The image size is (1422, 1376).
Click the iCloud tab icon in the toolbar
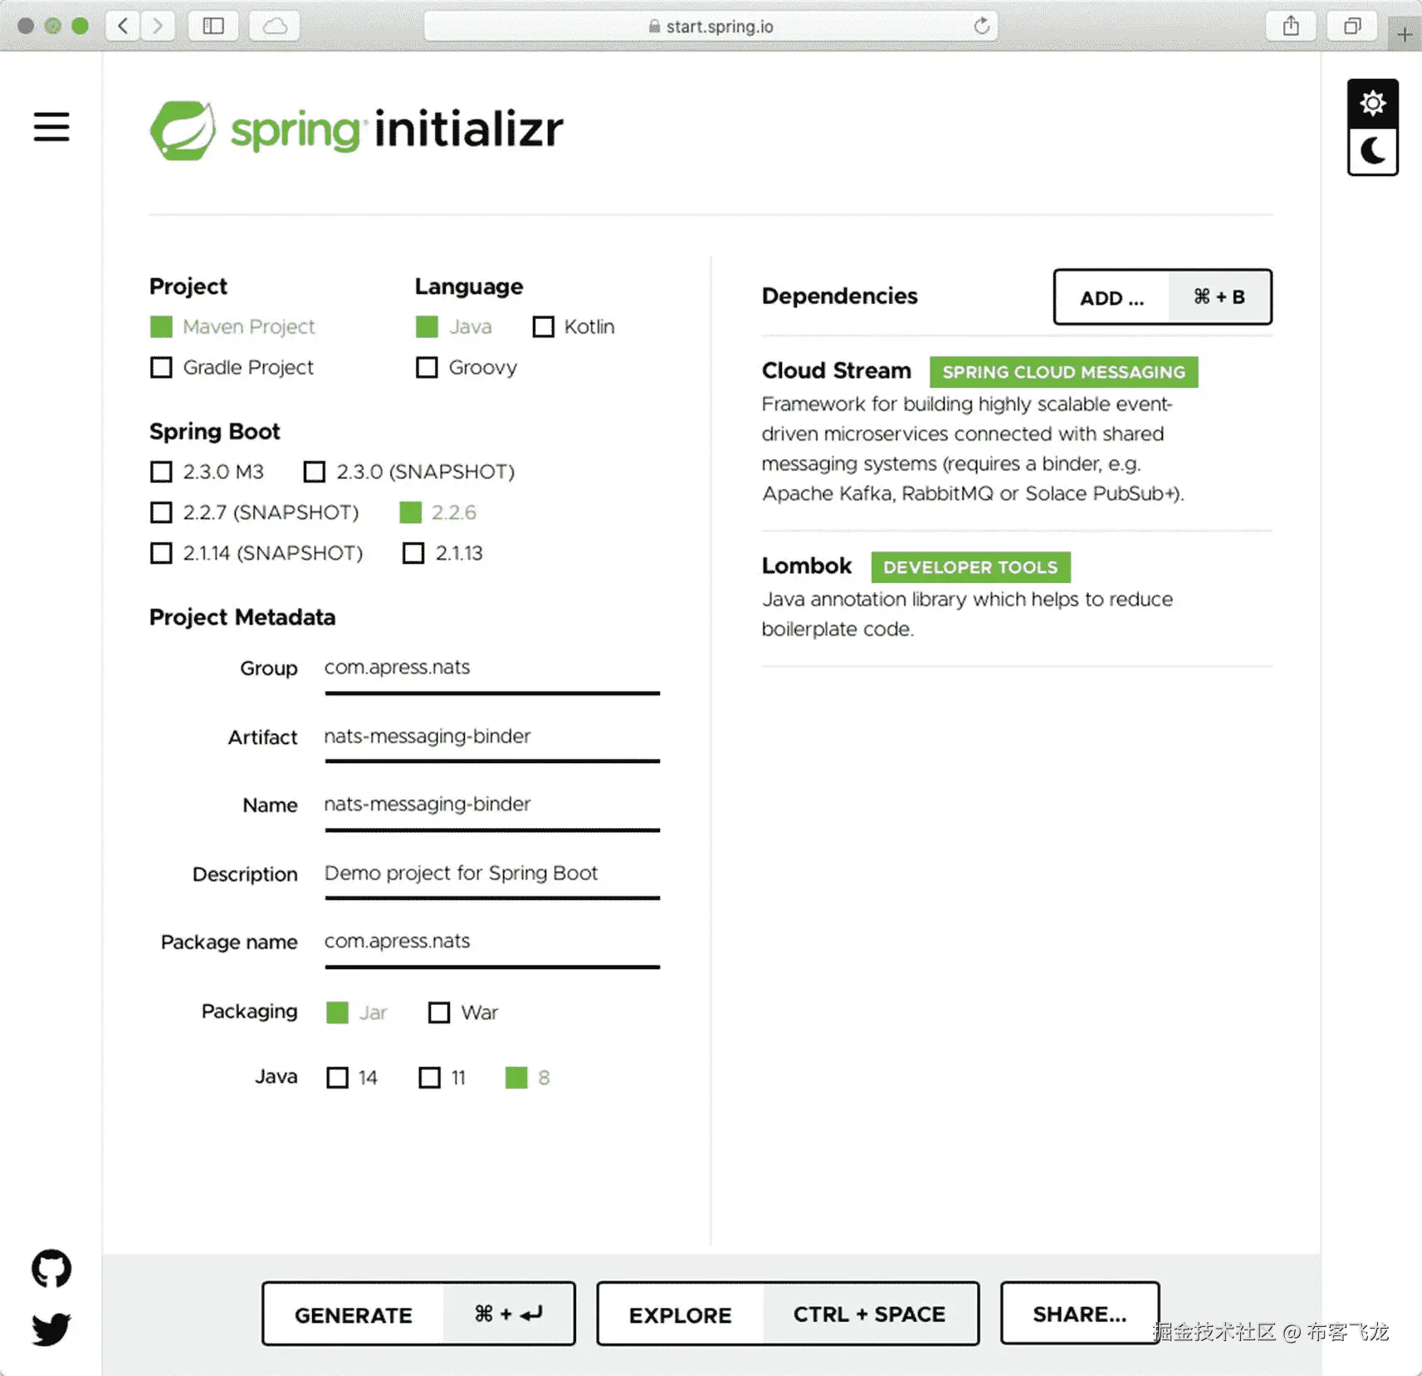(274, 26)
